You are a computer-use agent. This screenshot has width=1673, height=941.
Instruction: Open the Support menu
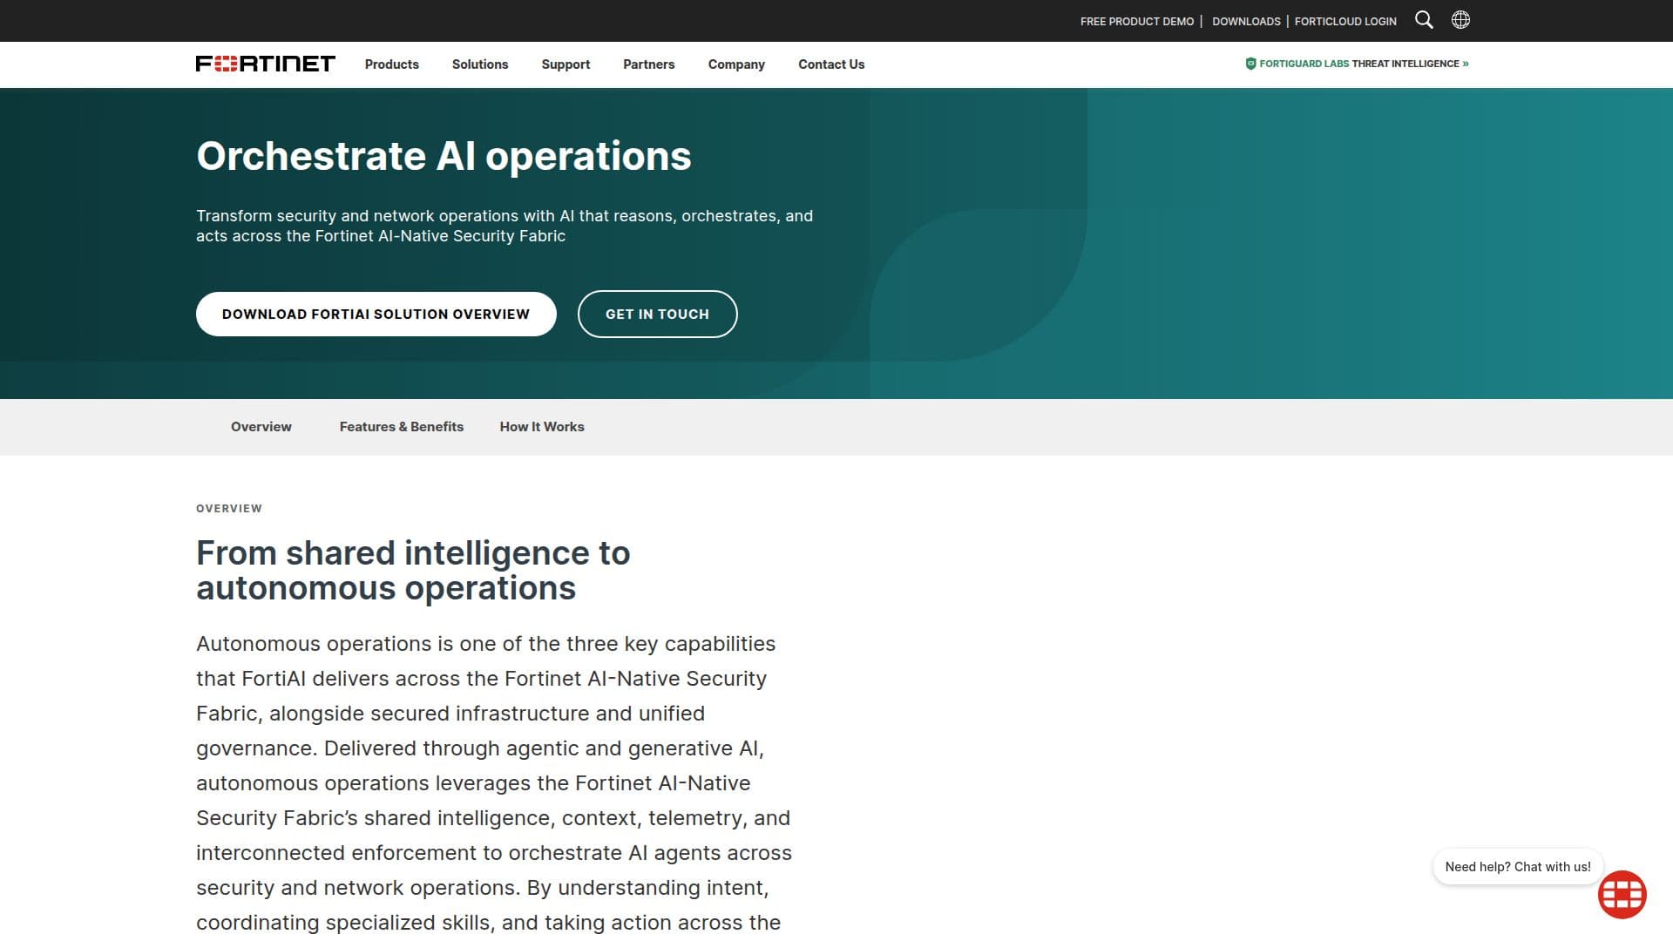pyautogui.click(x=566, y=64)
